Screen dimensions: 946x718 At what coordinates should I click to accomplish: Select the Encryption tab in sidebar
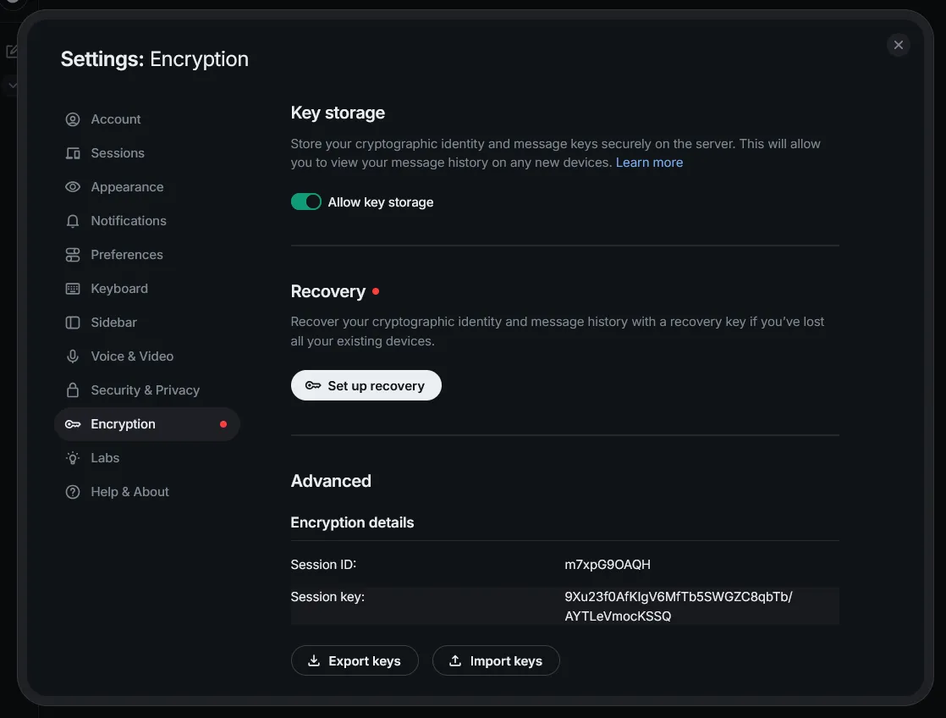coord(124,424)
